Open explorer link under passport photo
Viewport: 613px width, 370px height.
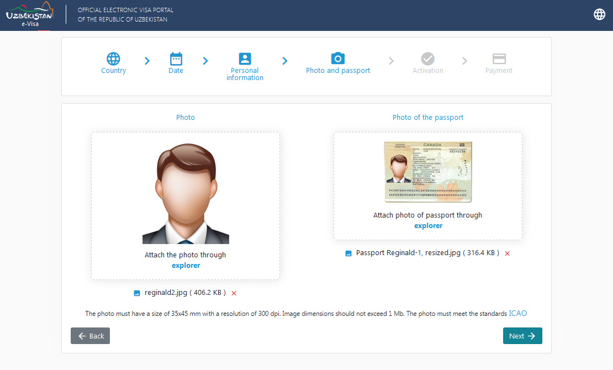point(428,226)
